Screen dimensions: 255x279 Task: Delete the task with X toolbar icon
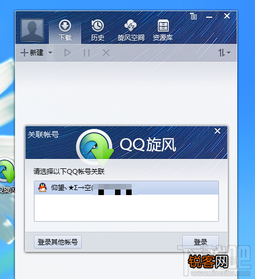[x=106, y=53]
